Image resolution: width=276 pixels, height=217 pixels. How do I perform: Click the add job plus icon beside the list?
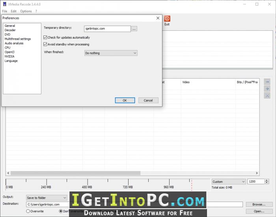pyautogui.click(x=267, y=89)
